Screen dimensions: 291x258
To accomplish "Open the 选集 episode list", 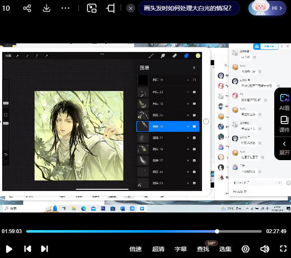I will [x=225, y=249].
